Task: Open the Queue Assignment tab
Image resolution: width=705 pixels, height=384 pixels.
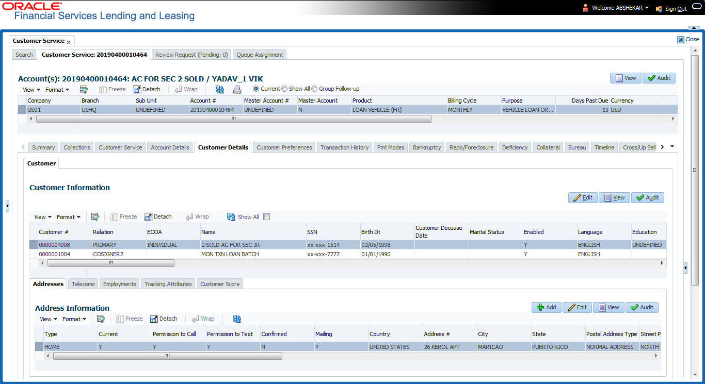Action: pyautogui.click(x=260, y=55)
